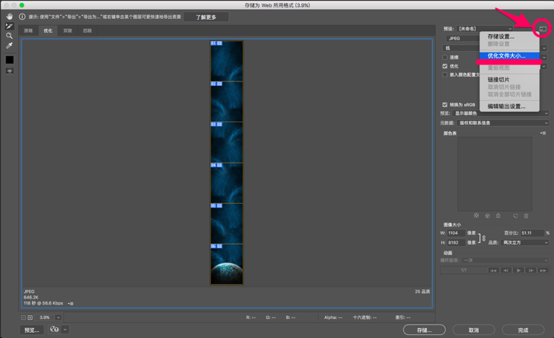Enable the 连续 (Progressive) checkbox
This screenshot has width=554, height=338.
(x=445, y=57)
